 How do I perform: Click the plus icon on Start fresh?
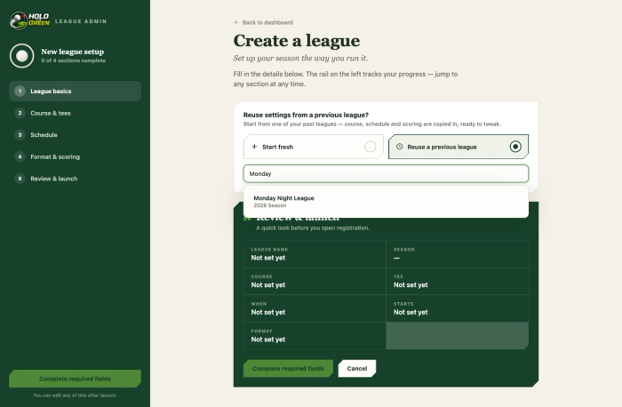tap(254, 147)
